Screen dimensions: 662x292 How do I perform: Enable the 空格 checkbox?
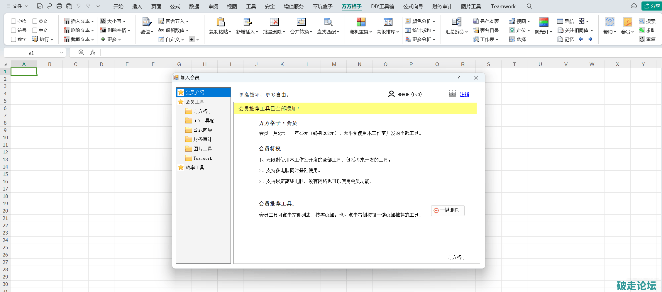[13, 21]
